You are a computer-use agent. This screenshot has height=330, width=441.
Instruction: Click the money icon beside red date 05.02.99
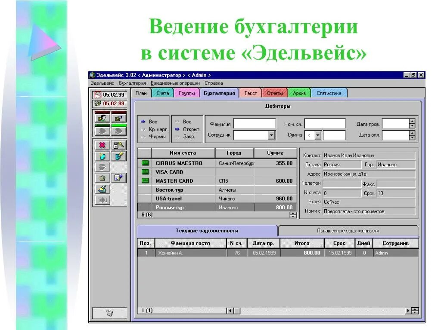coord(98,104)
